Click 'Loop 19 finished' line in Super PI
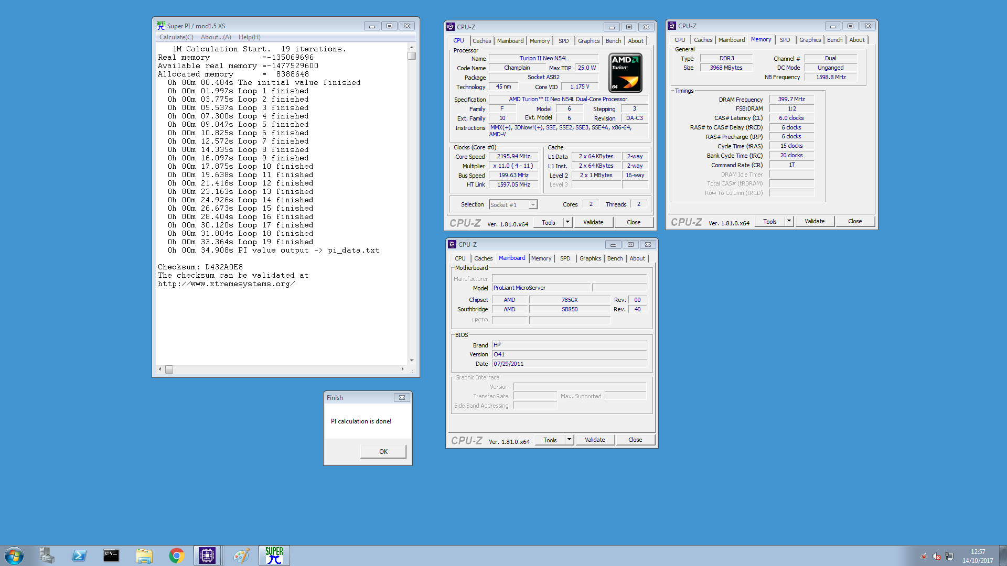Screen dimensions: 1007x566 (240, 242)
